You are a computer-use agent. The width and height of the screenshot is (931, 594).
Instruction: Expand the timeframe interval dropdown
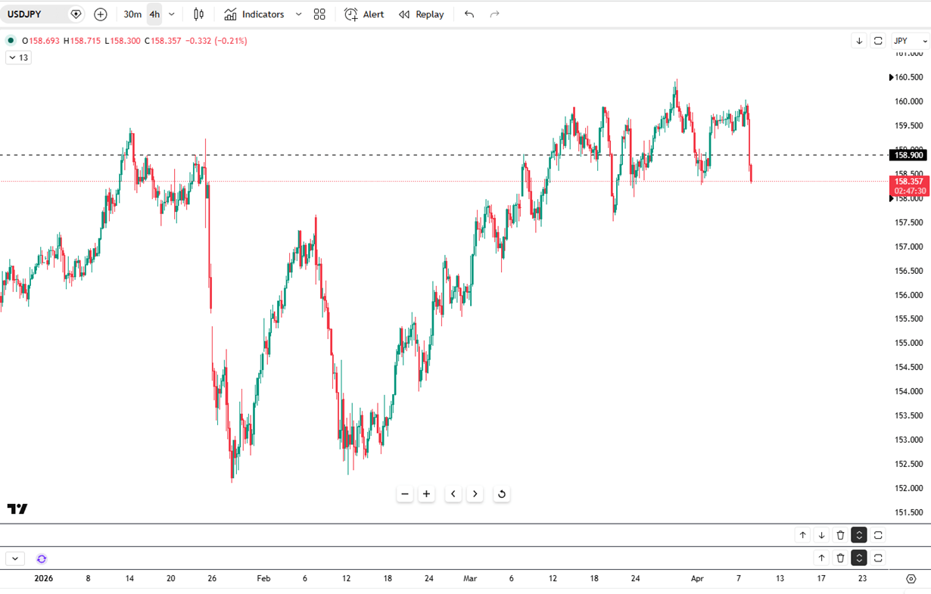172,14
